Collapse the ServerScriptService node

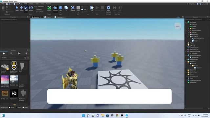186,55
